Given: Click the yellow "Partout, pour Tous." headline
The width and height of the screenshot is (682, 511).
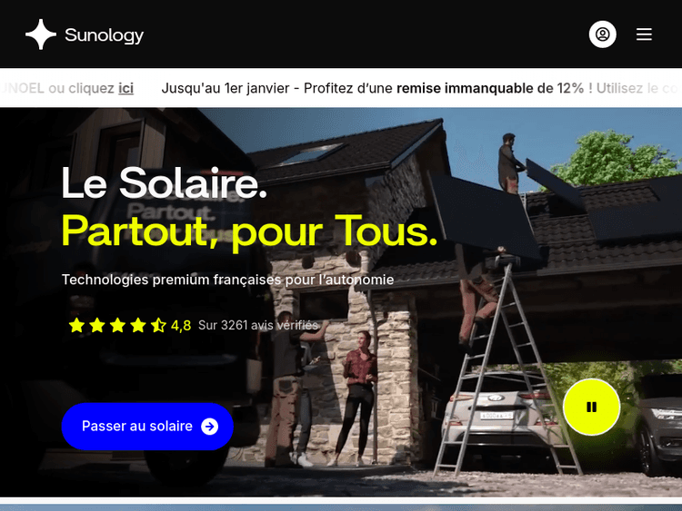Looking at the screenshot, I should [249, 231].
